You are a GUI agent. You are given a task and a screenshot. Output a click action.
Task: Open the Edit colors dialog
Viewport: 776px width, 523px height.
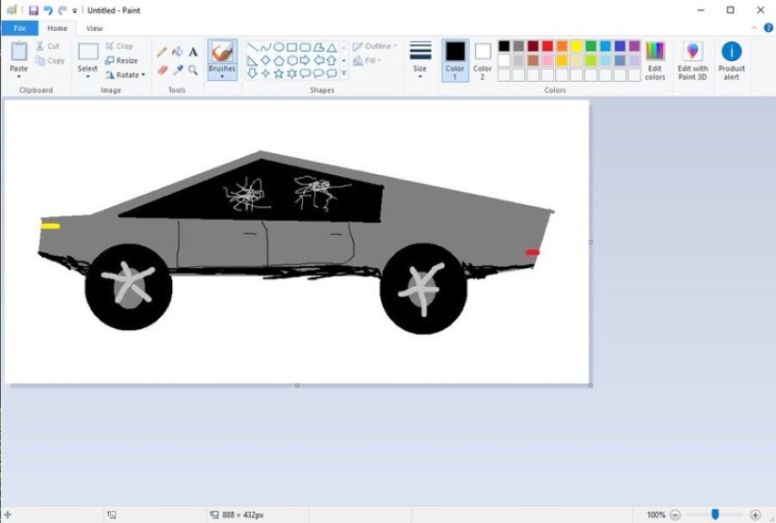click(655, 60)
